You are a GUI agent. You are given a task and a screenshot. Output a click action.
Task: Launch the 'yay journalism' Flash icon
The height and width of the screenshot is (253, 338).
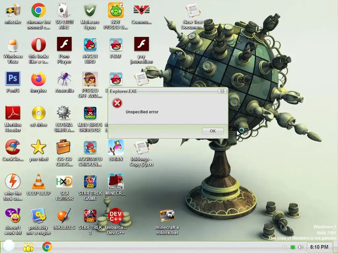pyautogui.click(x=141, y=44)
